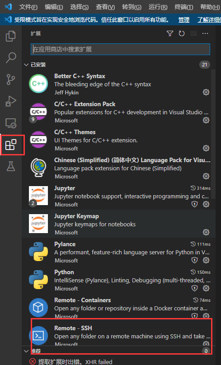Click the 111ms activation time for Pylance
Viewport: 221px width, 365px height.
coord(201,244)
